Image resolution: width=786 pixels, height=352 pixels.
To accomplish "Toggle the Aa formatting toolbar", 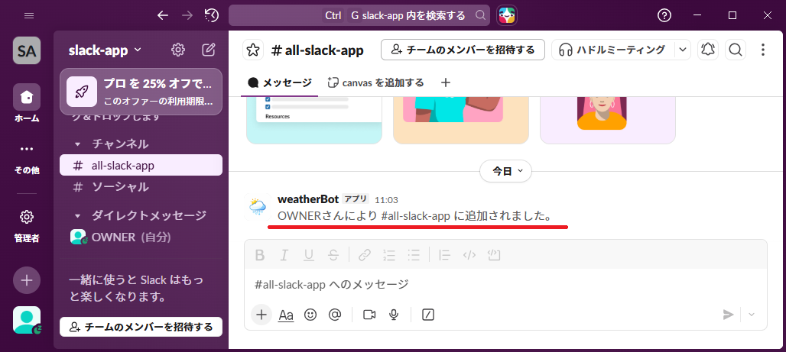I will [286, 315].
